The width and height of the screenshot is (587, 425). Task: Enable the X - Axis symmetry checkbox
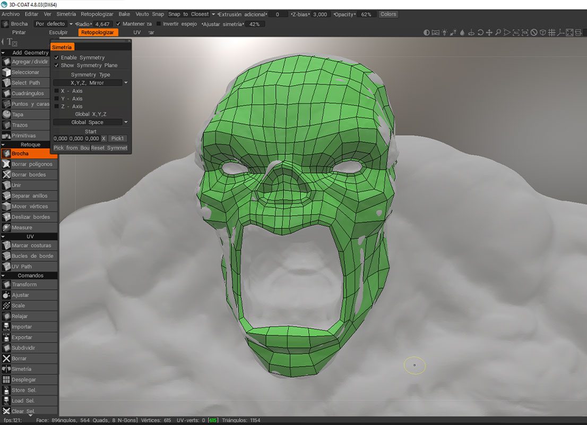57,91
